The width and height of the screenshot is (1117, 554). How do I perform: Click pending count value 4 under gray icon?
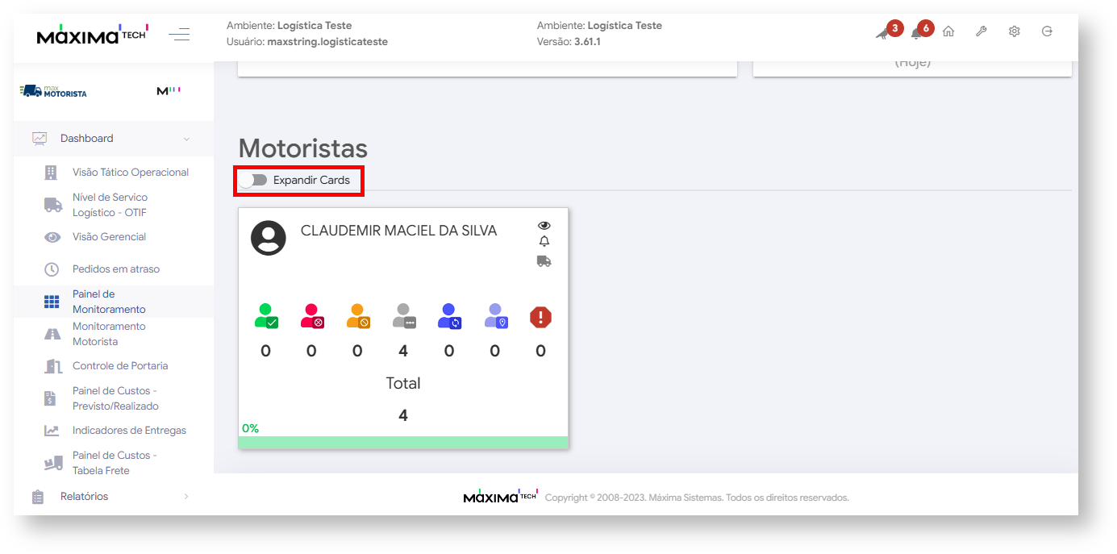pyautogui.click(x=403, y=351)
